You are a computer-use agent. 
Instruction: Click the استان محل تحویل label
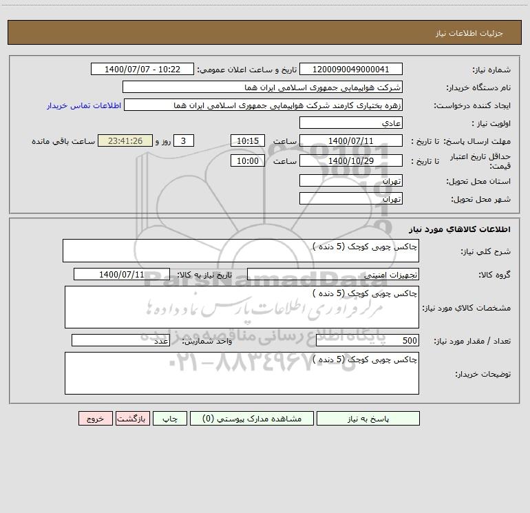tap(478, 181)
